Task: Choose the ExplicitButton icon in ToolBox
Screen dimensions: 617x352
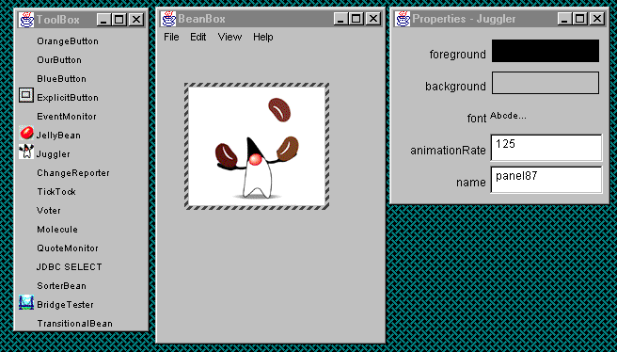Action: [x=26, y=95]
